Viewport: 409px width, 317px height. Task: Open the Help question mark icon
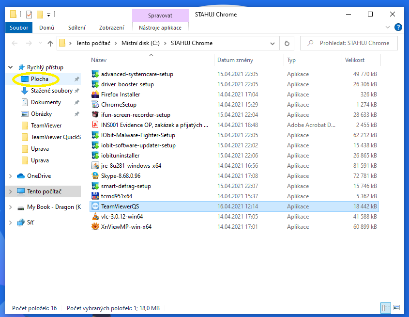[x=398, y=27]
